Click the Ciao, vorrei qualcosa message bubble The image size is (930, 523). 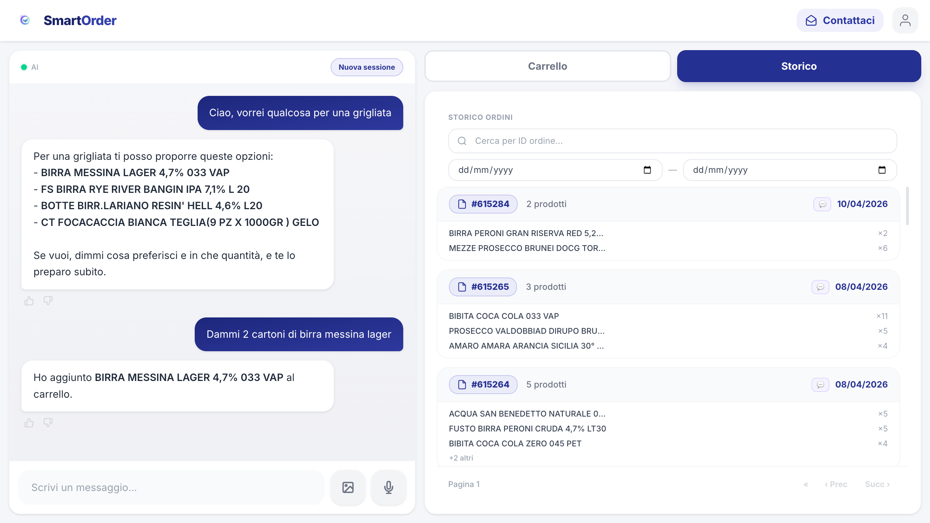point(300,113)
